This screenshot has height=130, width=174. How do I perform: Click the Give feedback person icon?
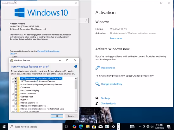[97, 103]
